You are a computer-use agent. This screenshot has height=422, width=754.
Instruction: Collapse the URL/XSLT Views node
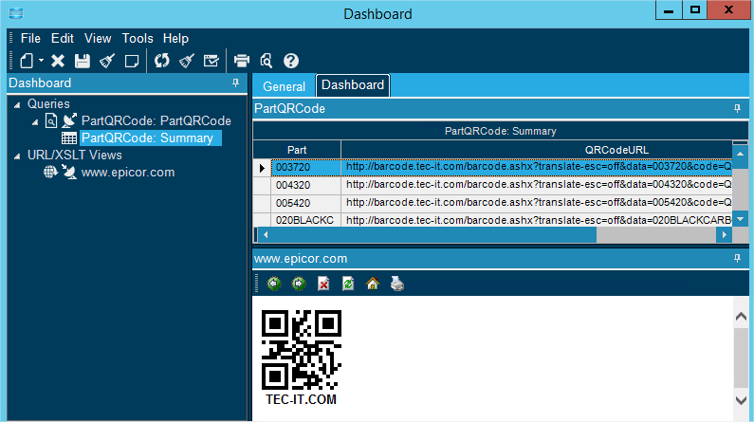(17, 156)
